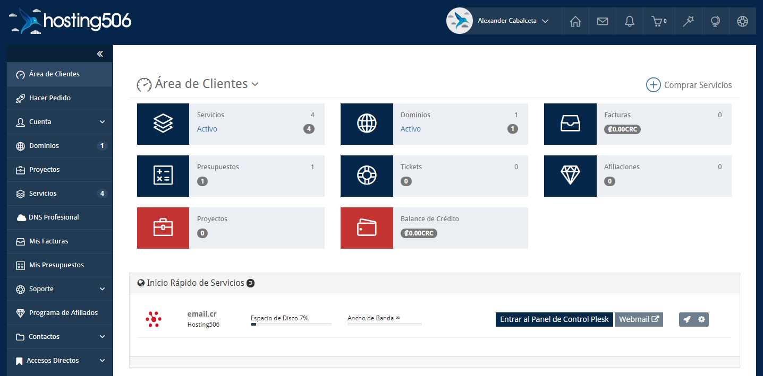Viewport: 763px width, 376px height.
Task: Click the rocket icon for email.cr service
Action: pos(686,319)
